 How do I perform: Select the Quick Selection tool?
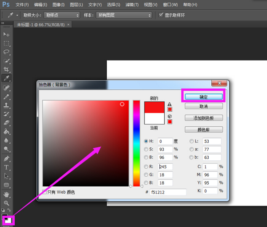coord(6,61)
